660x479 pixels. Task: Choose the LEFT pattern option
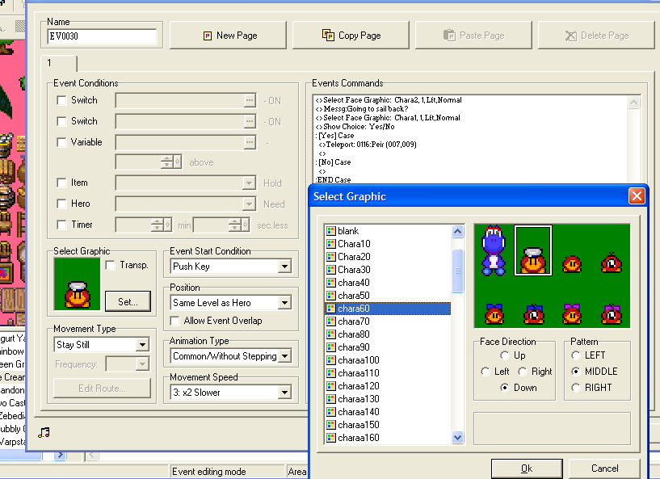[576, 355]
